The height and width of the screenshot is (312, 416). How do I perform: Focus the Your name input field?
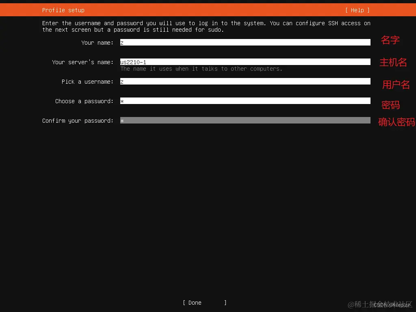tap(245, 42)
